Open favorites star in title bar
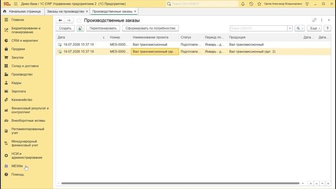Viewport: 336px width, 189px height. [x=259, y=4]
